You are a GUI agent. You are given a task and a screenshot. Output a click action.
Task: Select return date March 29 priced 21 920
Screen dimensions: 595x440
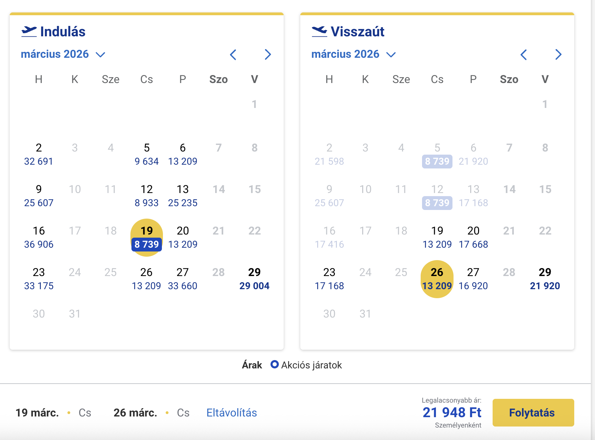tap(545, 279)
